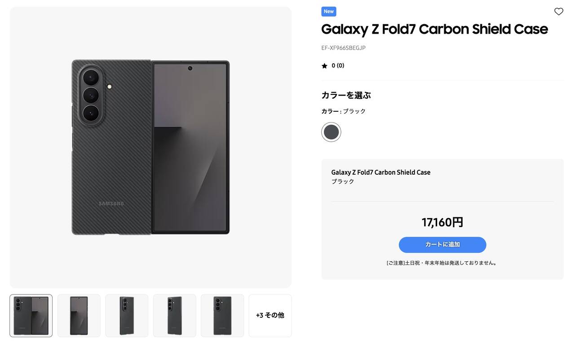Open the +3 その他 more images tile
This screenshot has height=352, width=575.
click(270, 316)
